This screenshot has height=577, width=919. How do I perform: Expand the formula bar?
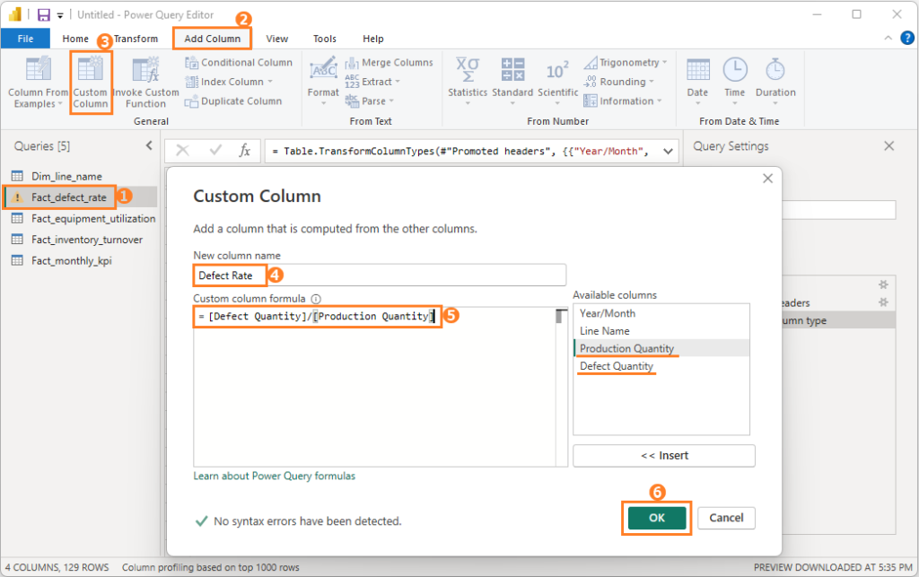pyautogui.click(x=668, y=151)
